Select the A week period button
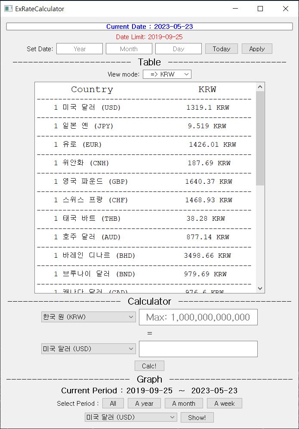This screenshot has width=299, height=429. coord(224,403)
